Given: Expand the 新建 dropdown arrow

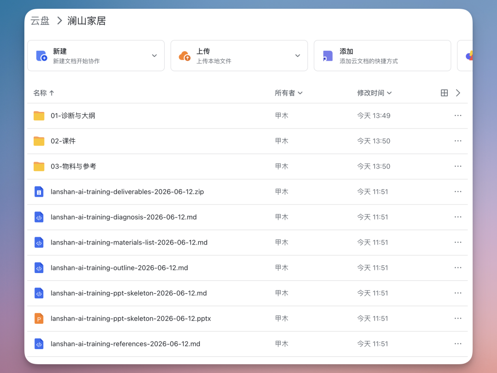Looking at the screenshot, I should click(x=154, y=56).
